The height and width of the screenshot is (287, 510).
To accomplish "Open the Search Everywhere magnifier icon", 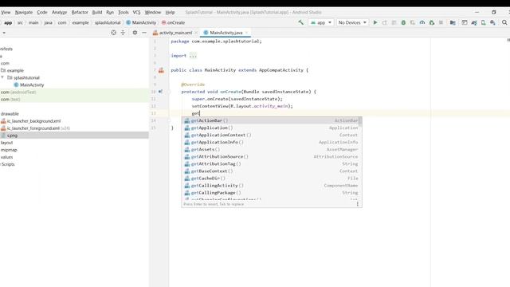I will pyautogui.click(x=504, y=22).
